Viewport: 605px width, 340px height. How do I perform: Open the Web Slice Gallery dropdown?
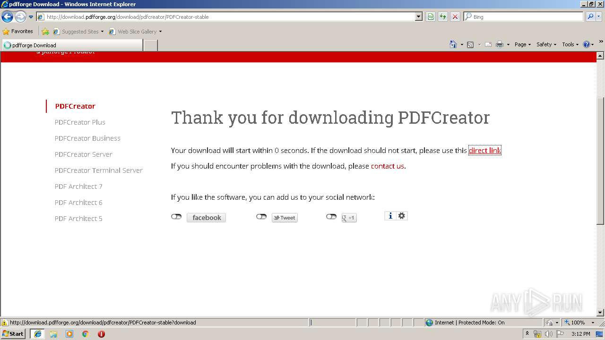(136, 32)
